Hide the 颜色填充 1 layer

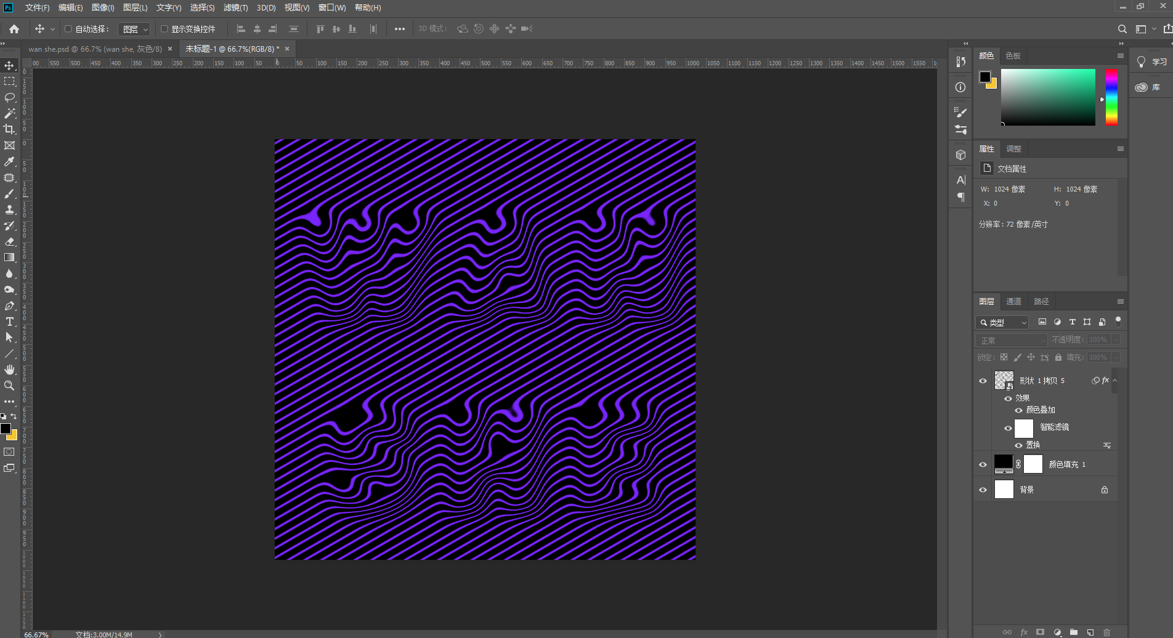pos(983,464)
